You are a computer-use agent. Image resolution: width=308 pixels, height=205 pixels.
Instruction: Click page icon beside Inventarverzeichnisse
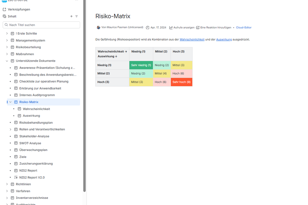click(x=12, y=198)
